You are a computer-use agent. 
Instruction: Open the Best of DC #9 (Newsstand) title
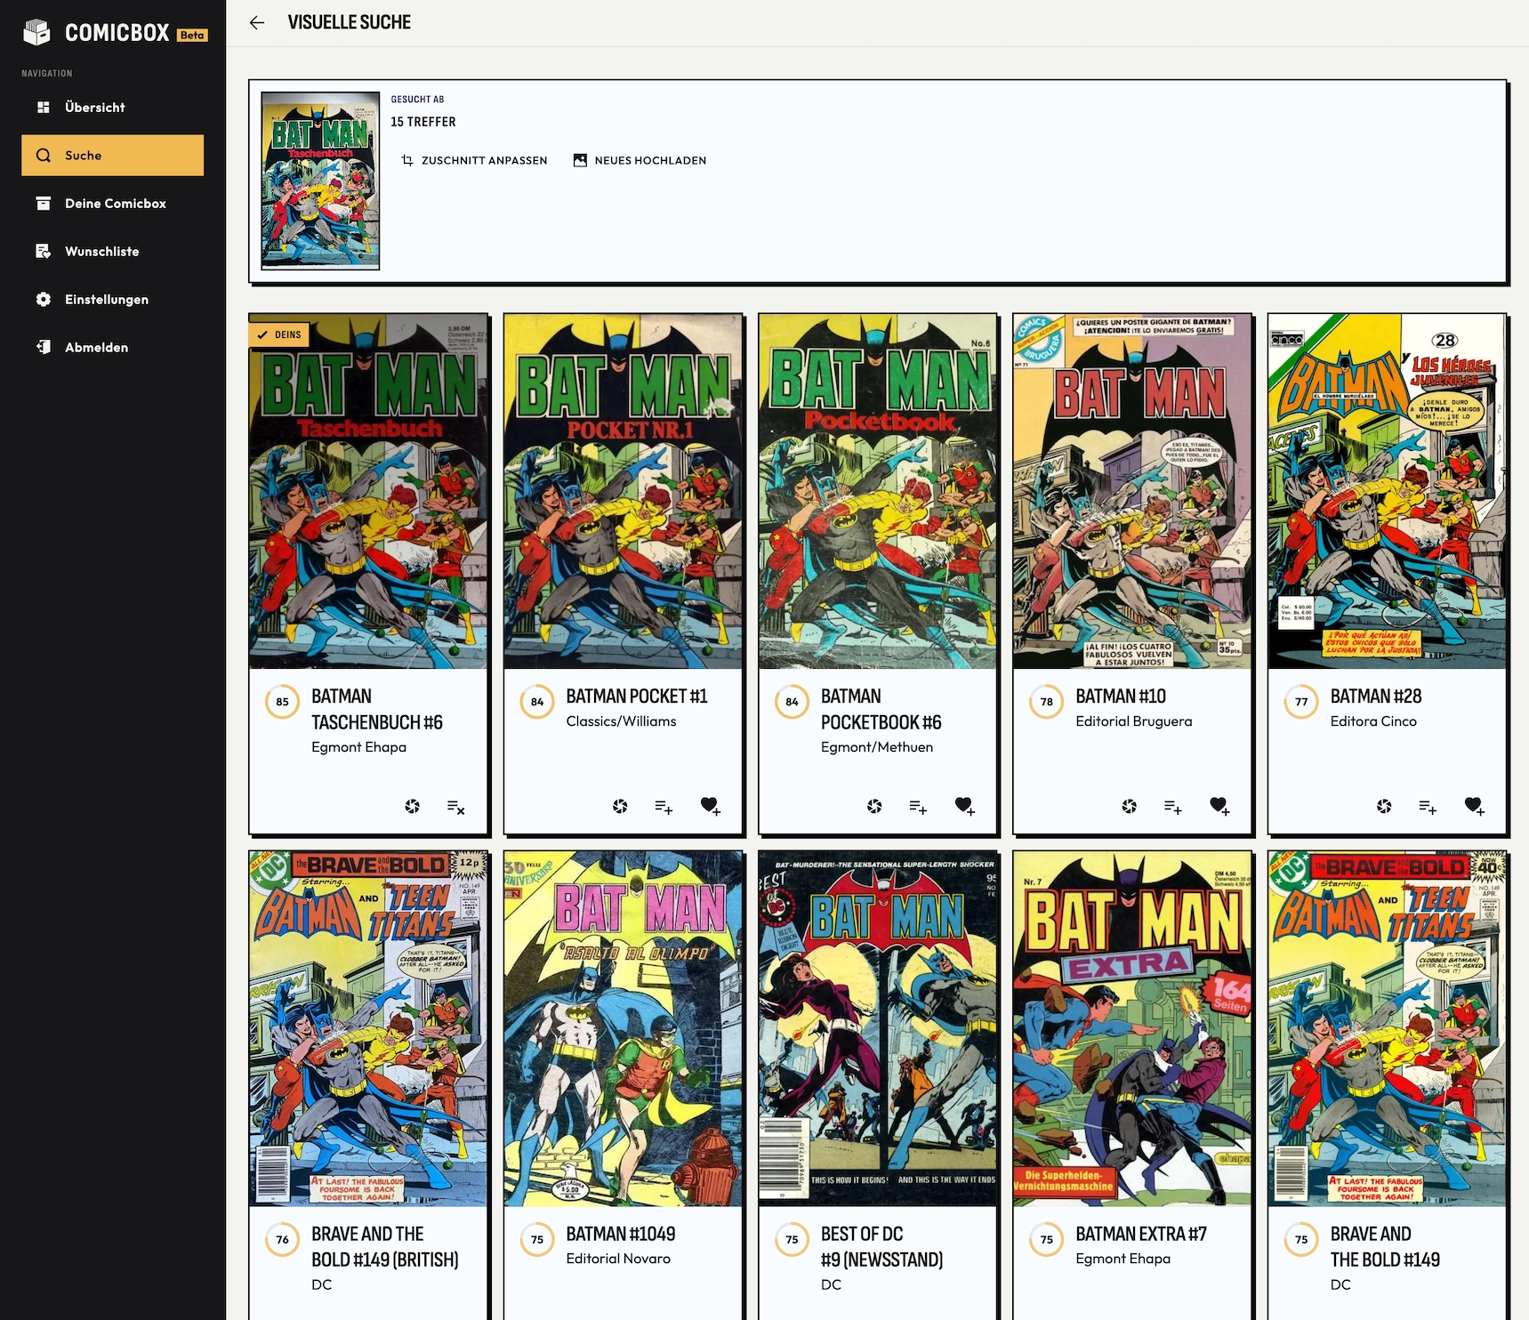coord(882,1247)
